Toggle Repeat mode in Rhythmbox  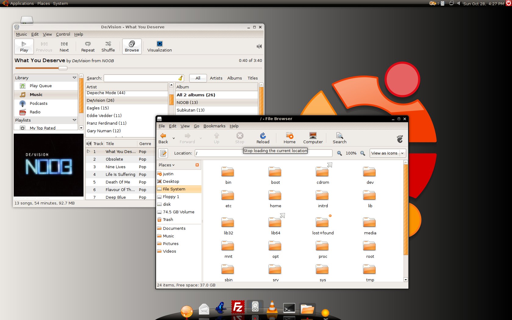(x=88, y=46)
